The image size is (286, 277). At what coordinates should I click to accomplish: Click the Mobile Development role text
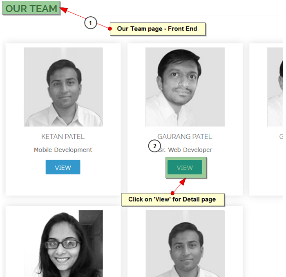(x=63, y=150)
